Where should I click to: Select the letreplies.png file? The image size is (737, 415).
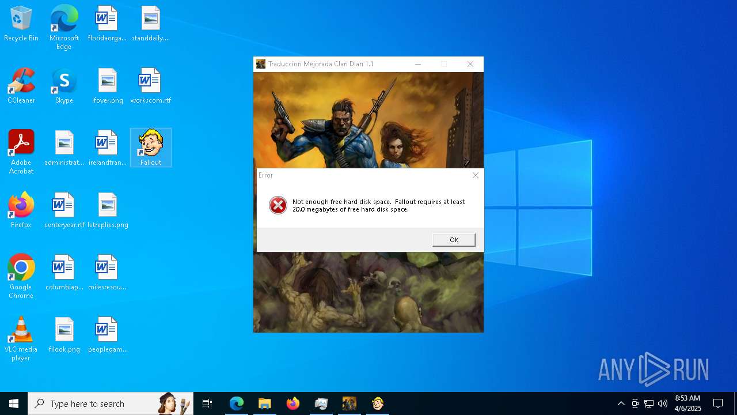coord(108,210)
